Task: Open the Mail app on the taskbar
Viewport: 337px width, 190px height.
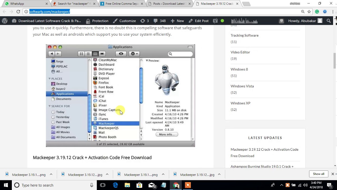Action: point(152,185)
